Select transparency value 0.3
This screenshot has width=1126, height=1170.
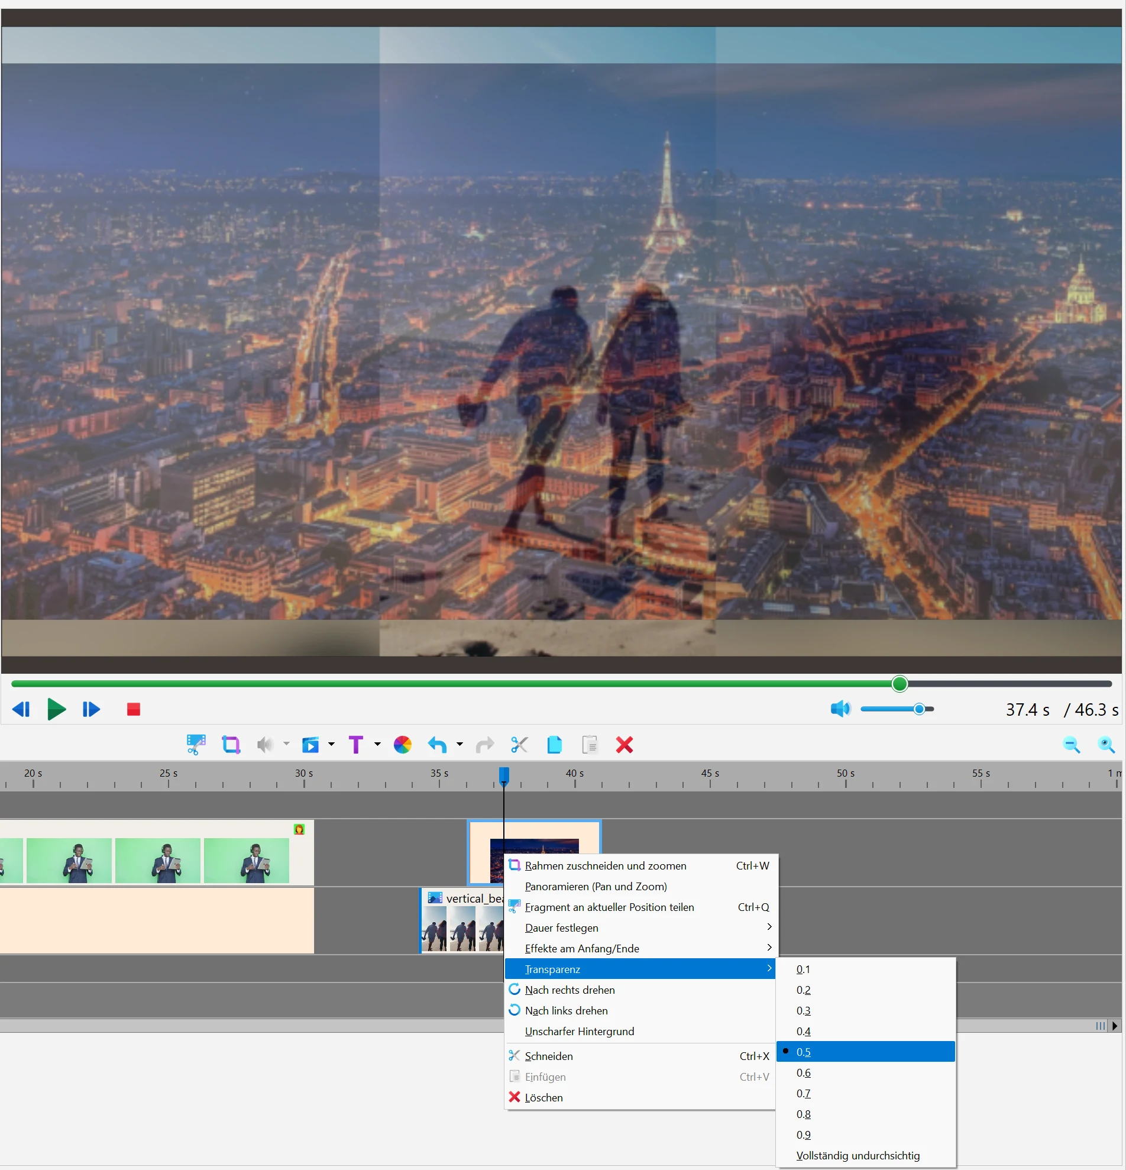[865, 1011]
